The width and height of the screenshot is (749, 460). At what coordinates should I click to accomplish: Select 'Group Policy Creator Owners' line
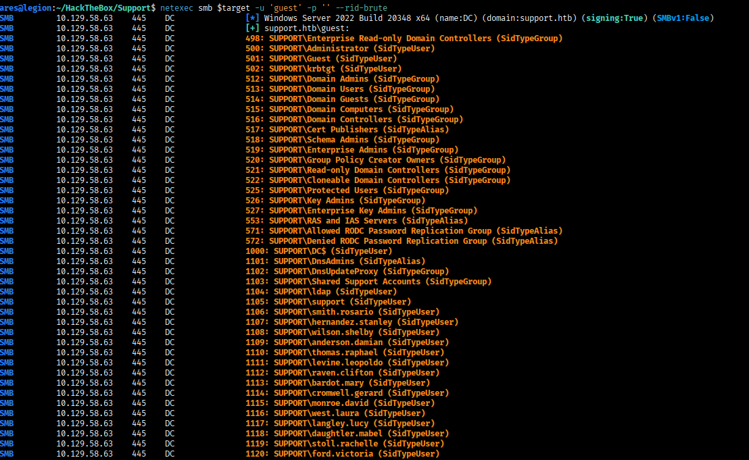[375, 160]
